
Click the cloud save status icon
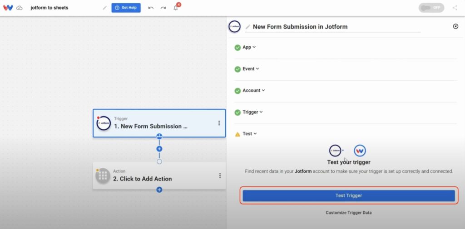pos(19,8)
